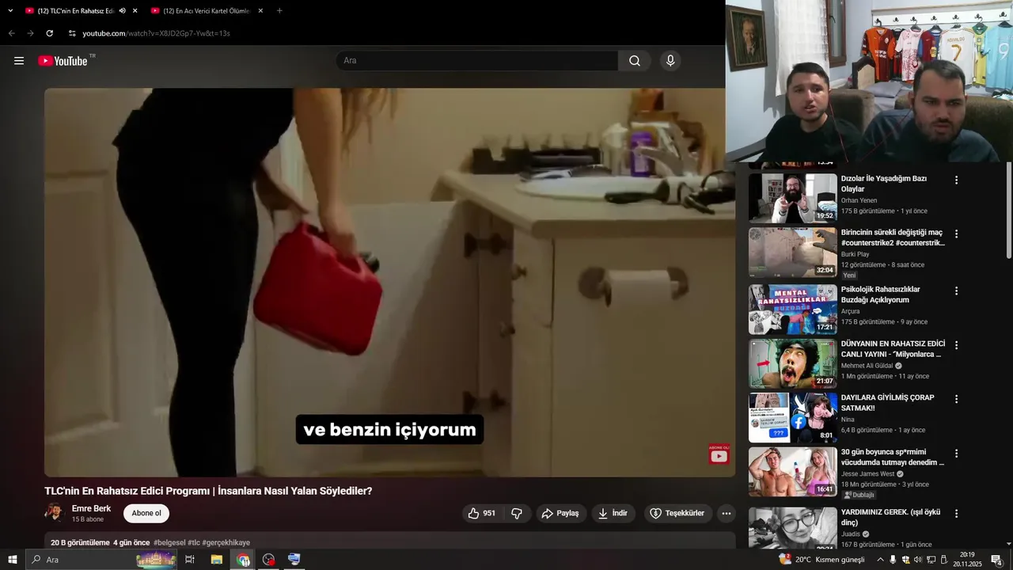Open Emre Berk channel avatar
Viewport: 1013px width, 570px height.
(55, 513)
